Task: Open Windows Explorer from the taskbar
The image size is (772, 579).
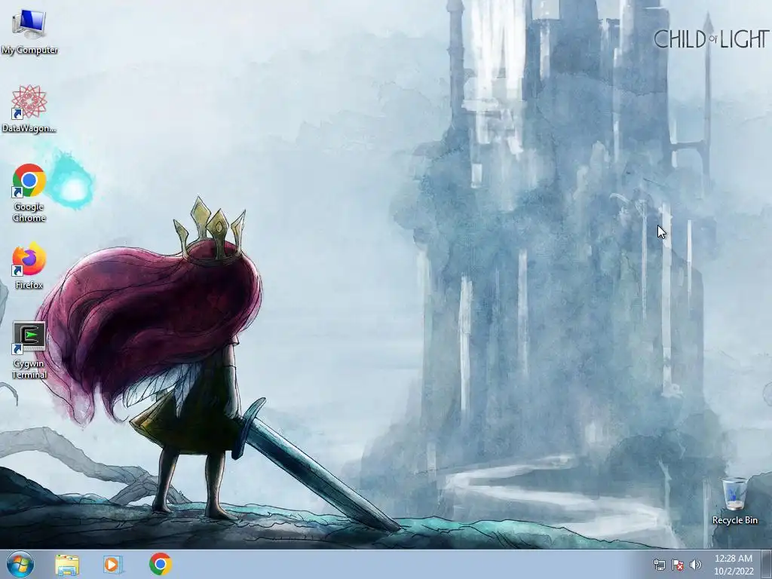Action: pyautogui.click(x=67, y=564)
